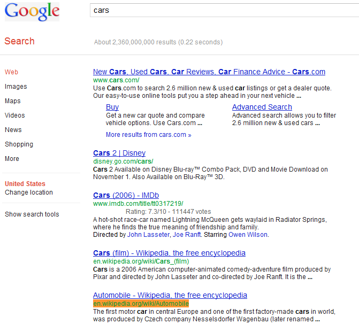
Task: Switch to Shopping results
Action: 19,144
